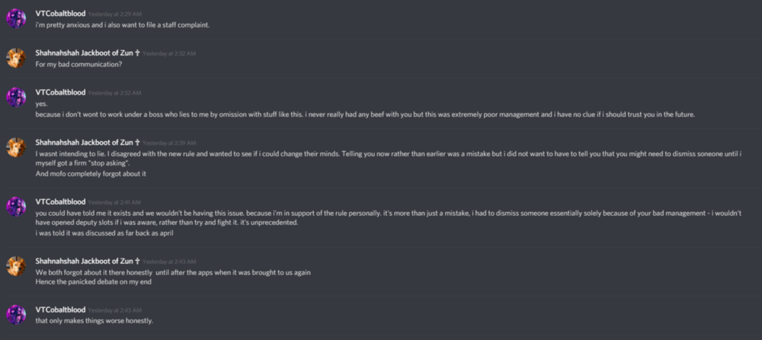
Task: Click Shahnahshah username above "We both forgot about it"
Action: 84,261
